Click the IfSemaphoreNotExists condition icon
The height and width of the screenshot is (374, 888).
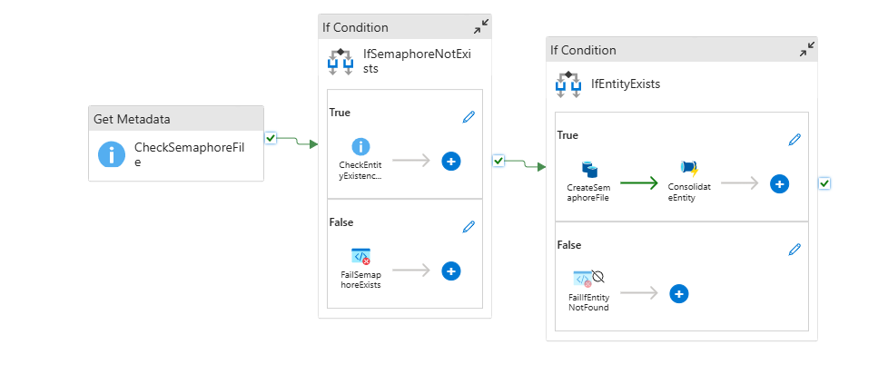click(340, 61)
